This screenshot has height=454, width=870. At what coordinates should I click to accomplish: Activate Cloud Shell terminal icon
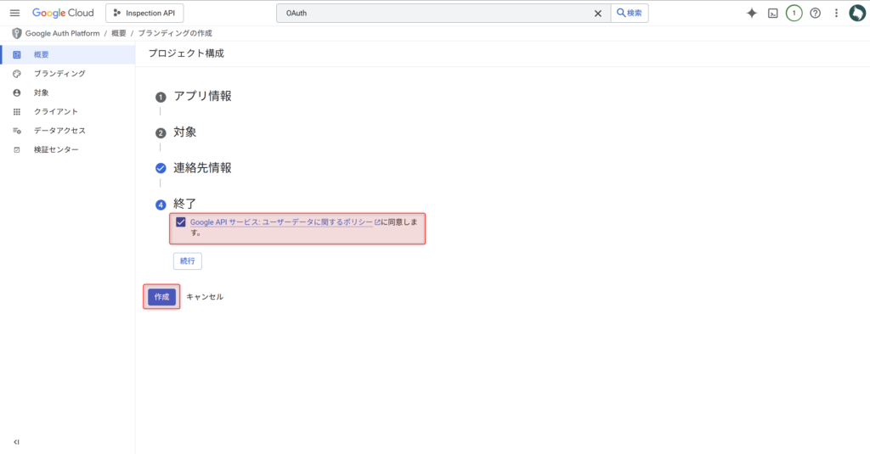point(772,14)
